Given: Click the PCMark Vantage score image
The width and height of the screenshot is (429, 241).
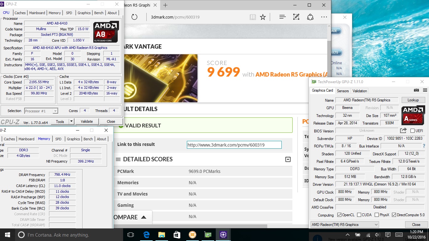Looking at the screenshot, I should click(161, 78).
